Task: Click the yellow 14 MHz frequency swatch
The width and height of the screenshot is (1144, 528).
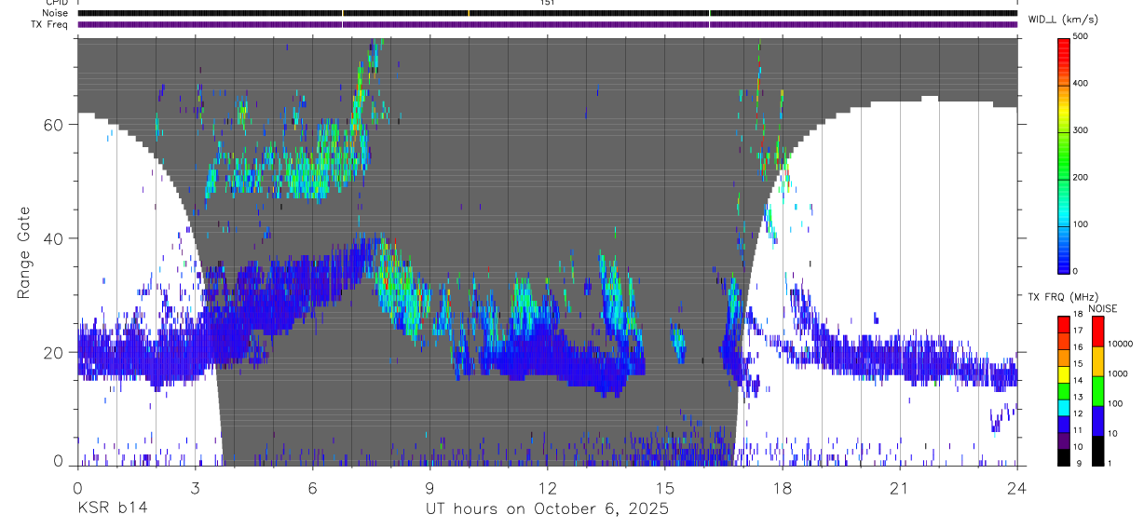Action: pos(1064,374)
